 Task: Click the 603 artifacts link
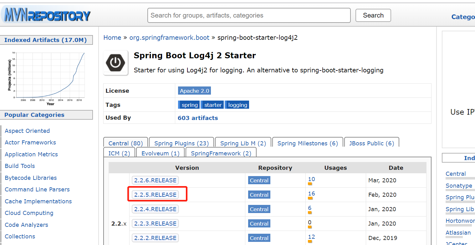tap(198, 118)
